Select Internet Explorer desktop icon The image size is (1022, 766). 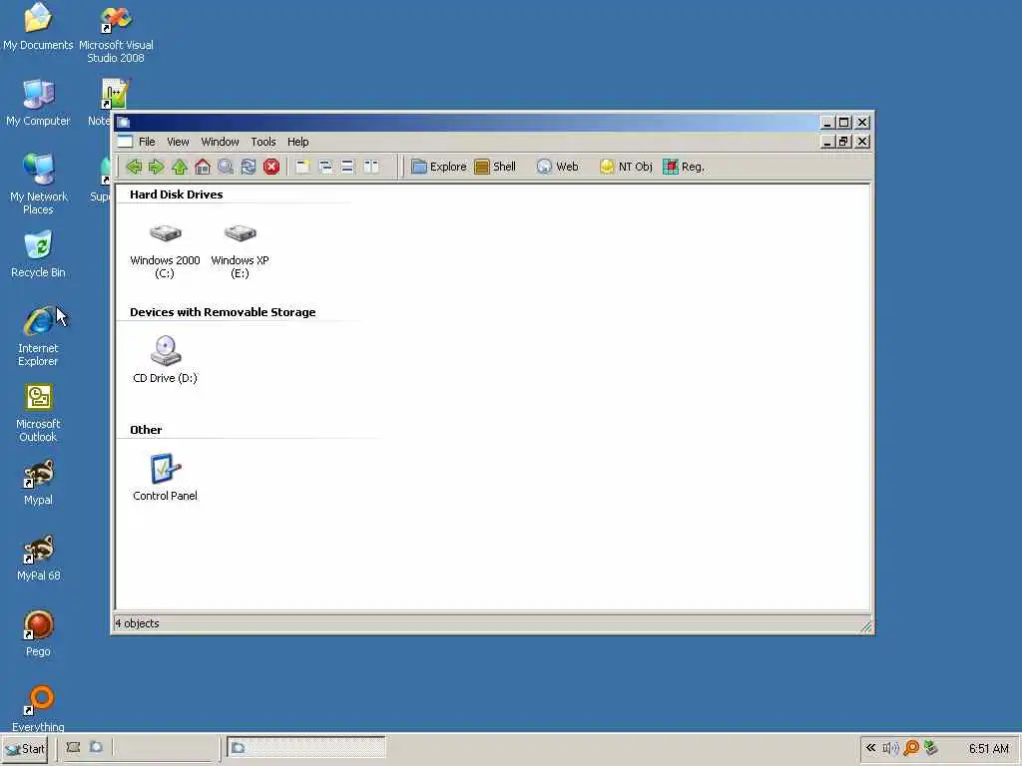click(38, 336)
